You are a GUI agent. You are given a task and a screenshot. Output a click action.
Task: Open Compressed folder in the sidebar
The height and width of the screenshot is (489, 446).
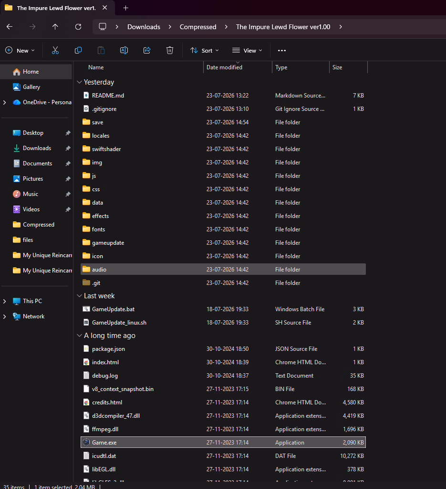(x=36, y=224)
